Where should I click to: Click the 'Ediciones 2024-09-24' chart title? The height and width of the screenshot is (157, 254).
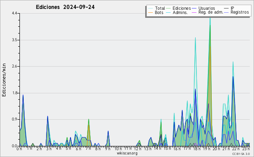(x=65, y=7)
